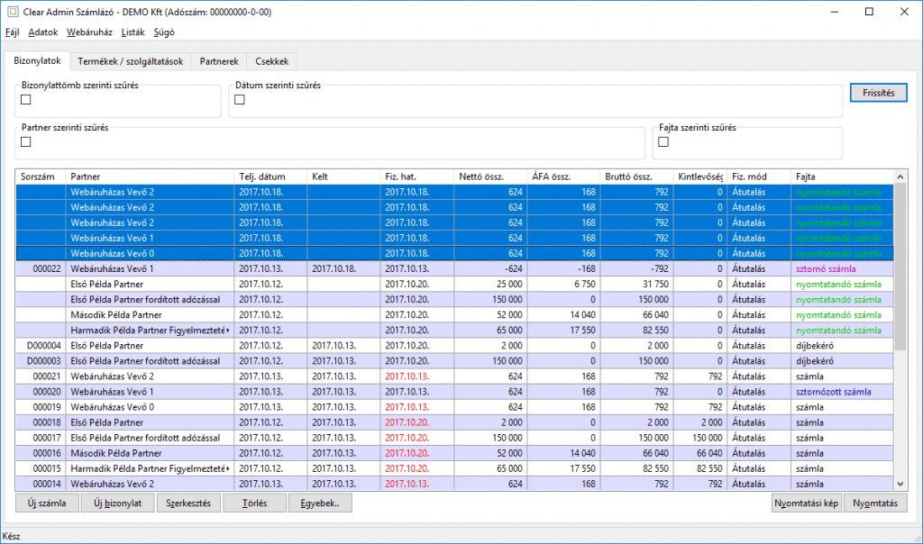This screenshot has width=923, height=544.
Task: Open the Csekkek tab
Action: click(x=272, y=61)
